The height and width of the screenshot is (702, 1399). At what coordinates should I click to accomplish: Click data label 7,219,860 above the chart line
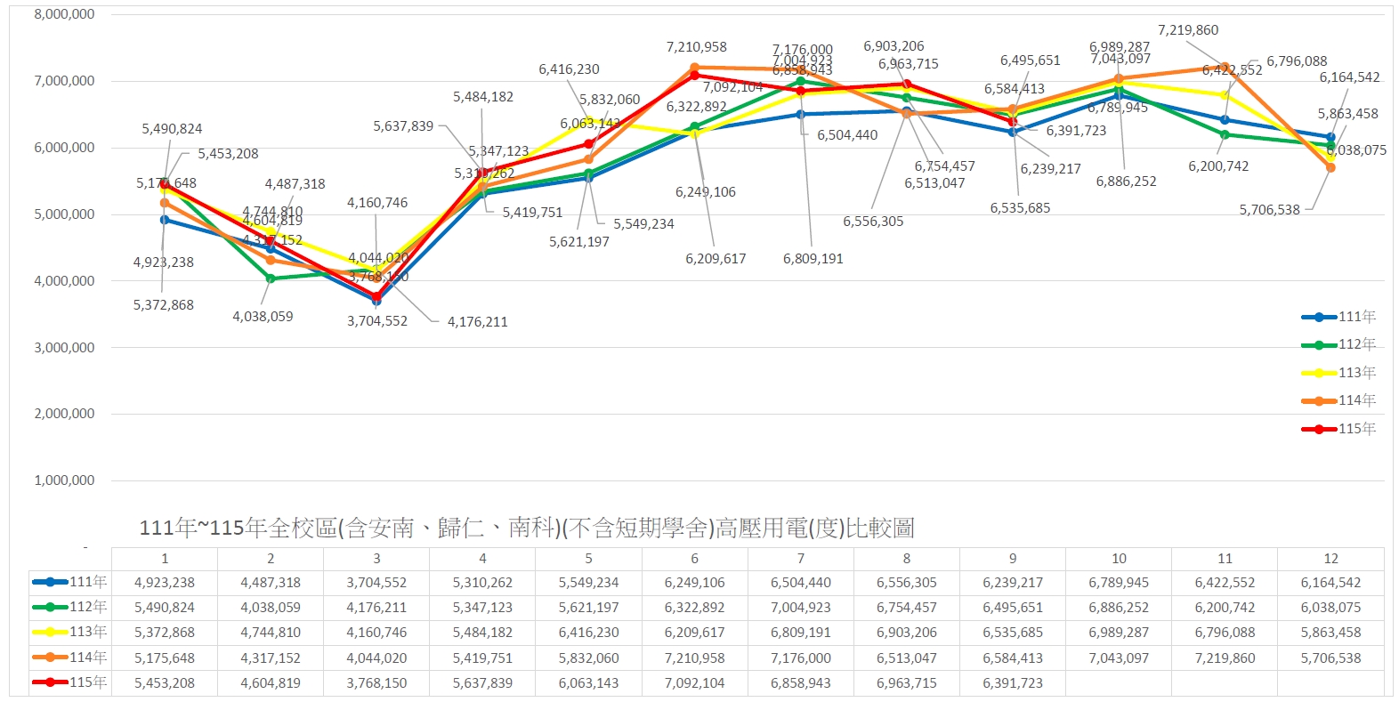click(1188, 30)
